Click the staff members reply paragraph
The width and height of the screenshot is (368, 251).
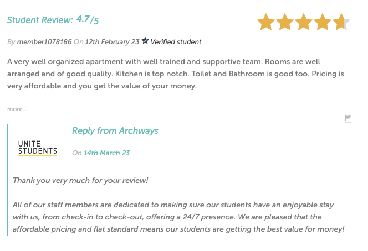pos(178,217)
